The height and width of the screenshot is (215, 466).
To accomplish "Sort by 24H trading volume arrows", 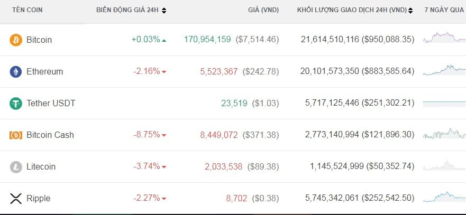I will pyautogui.click(x=410, y=10).
